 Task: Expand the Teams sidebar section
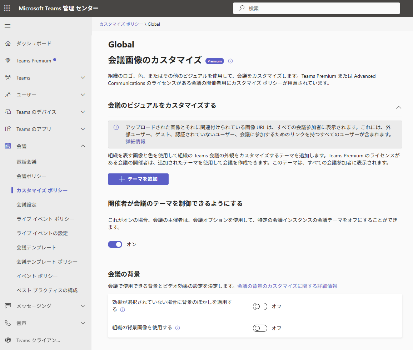point(83,77)
